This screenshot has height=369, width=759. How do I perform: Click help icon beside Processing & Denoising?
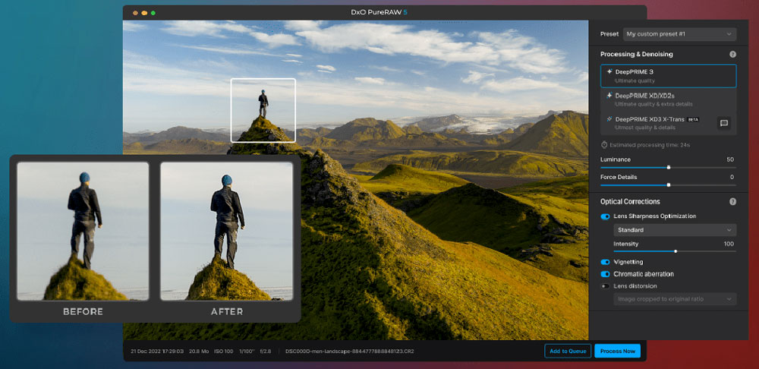coord(732,54)
